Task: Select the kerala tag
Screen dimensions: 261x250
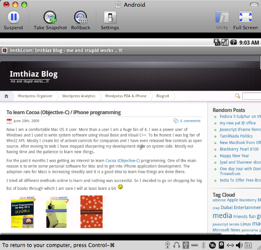Action: tap(234, 224)
